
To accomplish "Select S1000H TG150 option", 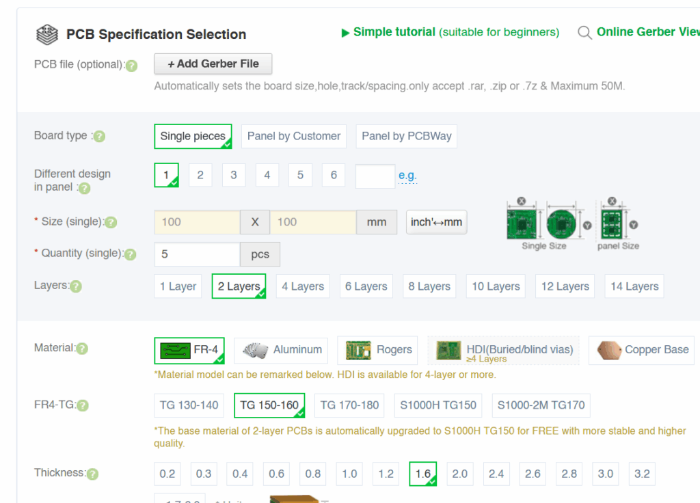I will tap(438, 405).
